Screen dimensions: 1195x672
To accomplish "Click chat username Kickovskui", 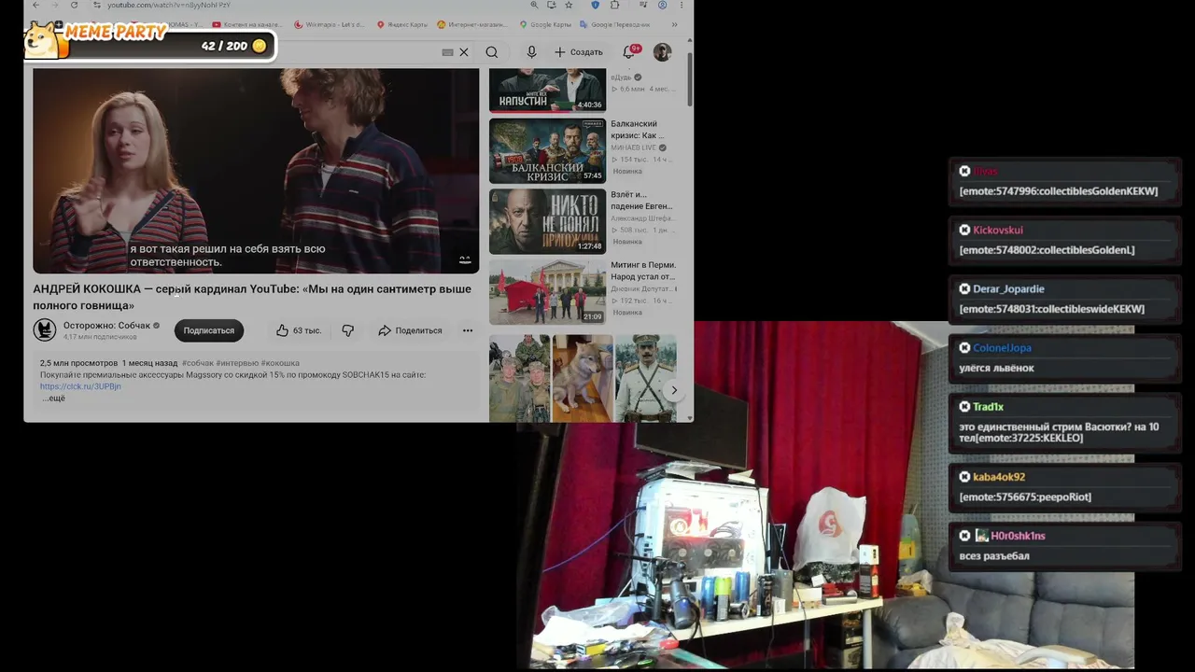I will 998,230.
